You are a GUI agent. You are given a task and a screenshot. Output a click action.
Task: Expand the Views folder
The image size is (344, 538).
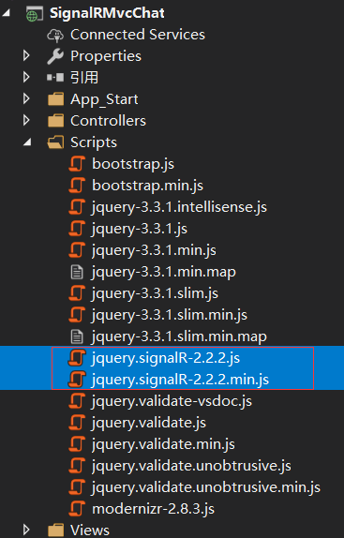pyautogui.click(x=26, y=531)
